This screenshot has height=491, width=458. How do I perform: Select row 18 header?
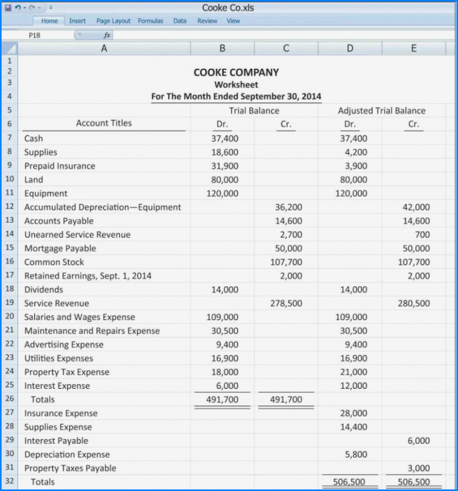10,289
